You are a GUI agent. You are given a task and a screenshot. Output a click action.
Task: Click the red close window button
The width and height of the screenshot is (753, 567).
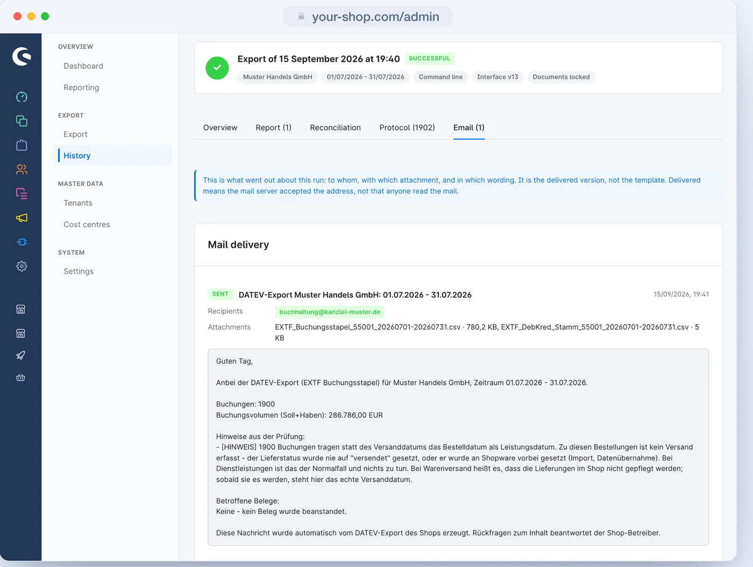coord(17,16)
